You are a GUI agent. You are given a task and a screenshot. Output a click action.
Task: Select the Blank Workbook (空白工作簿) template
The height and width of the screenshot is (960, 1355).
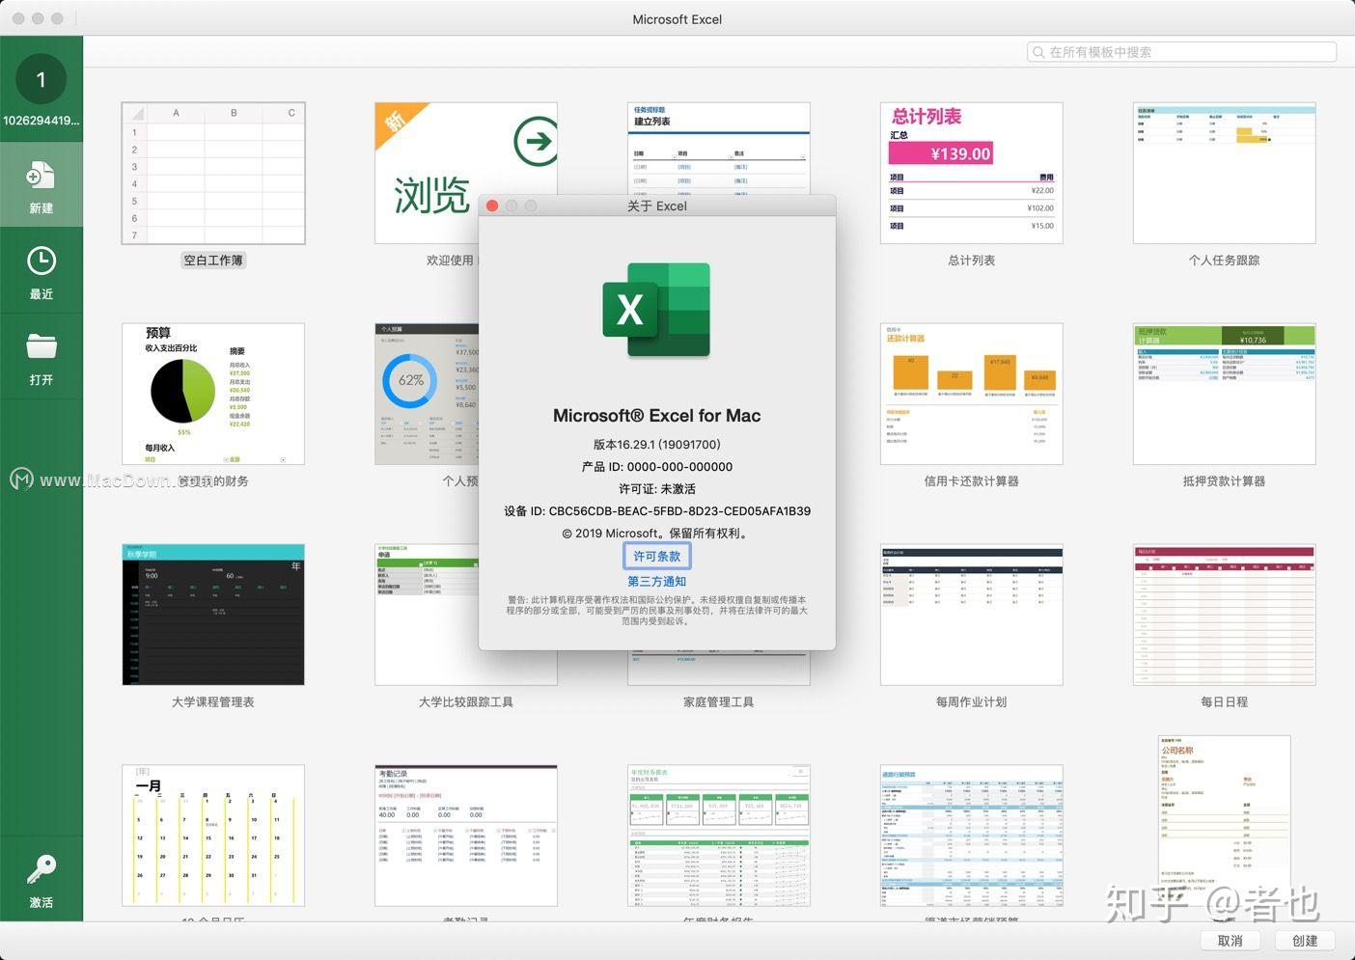coord(213,174)
